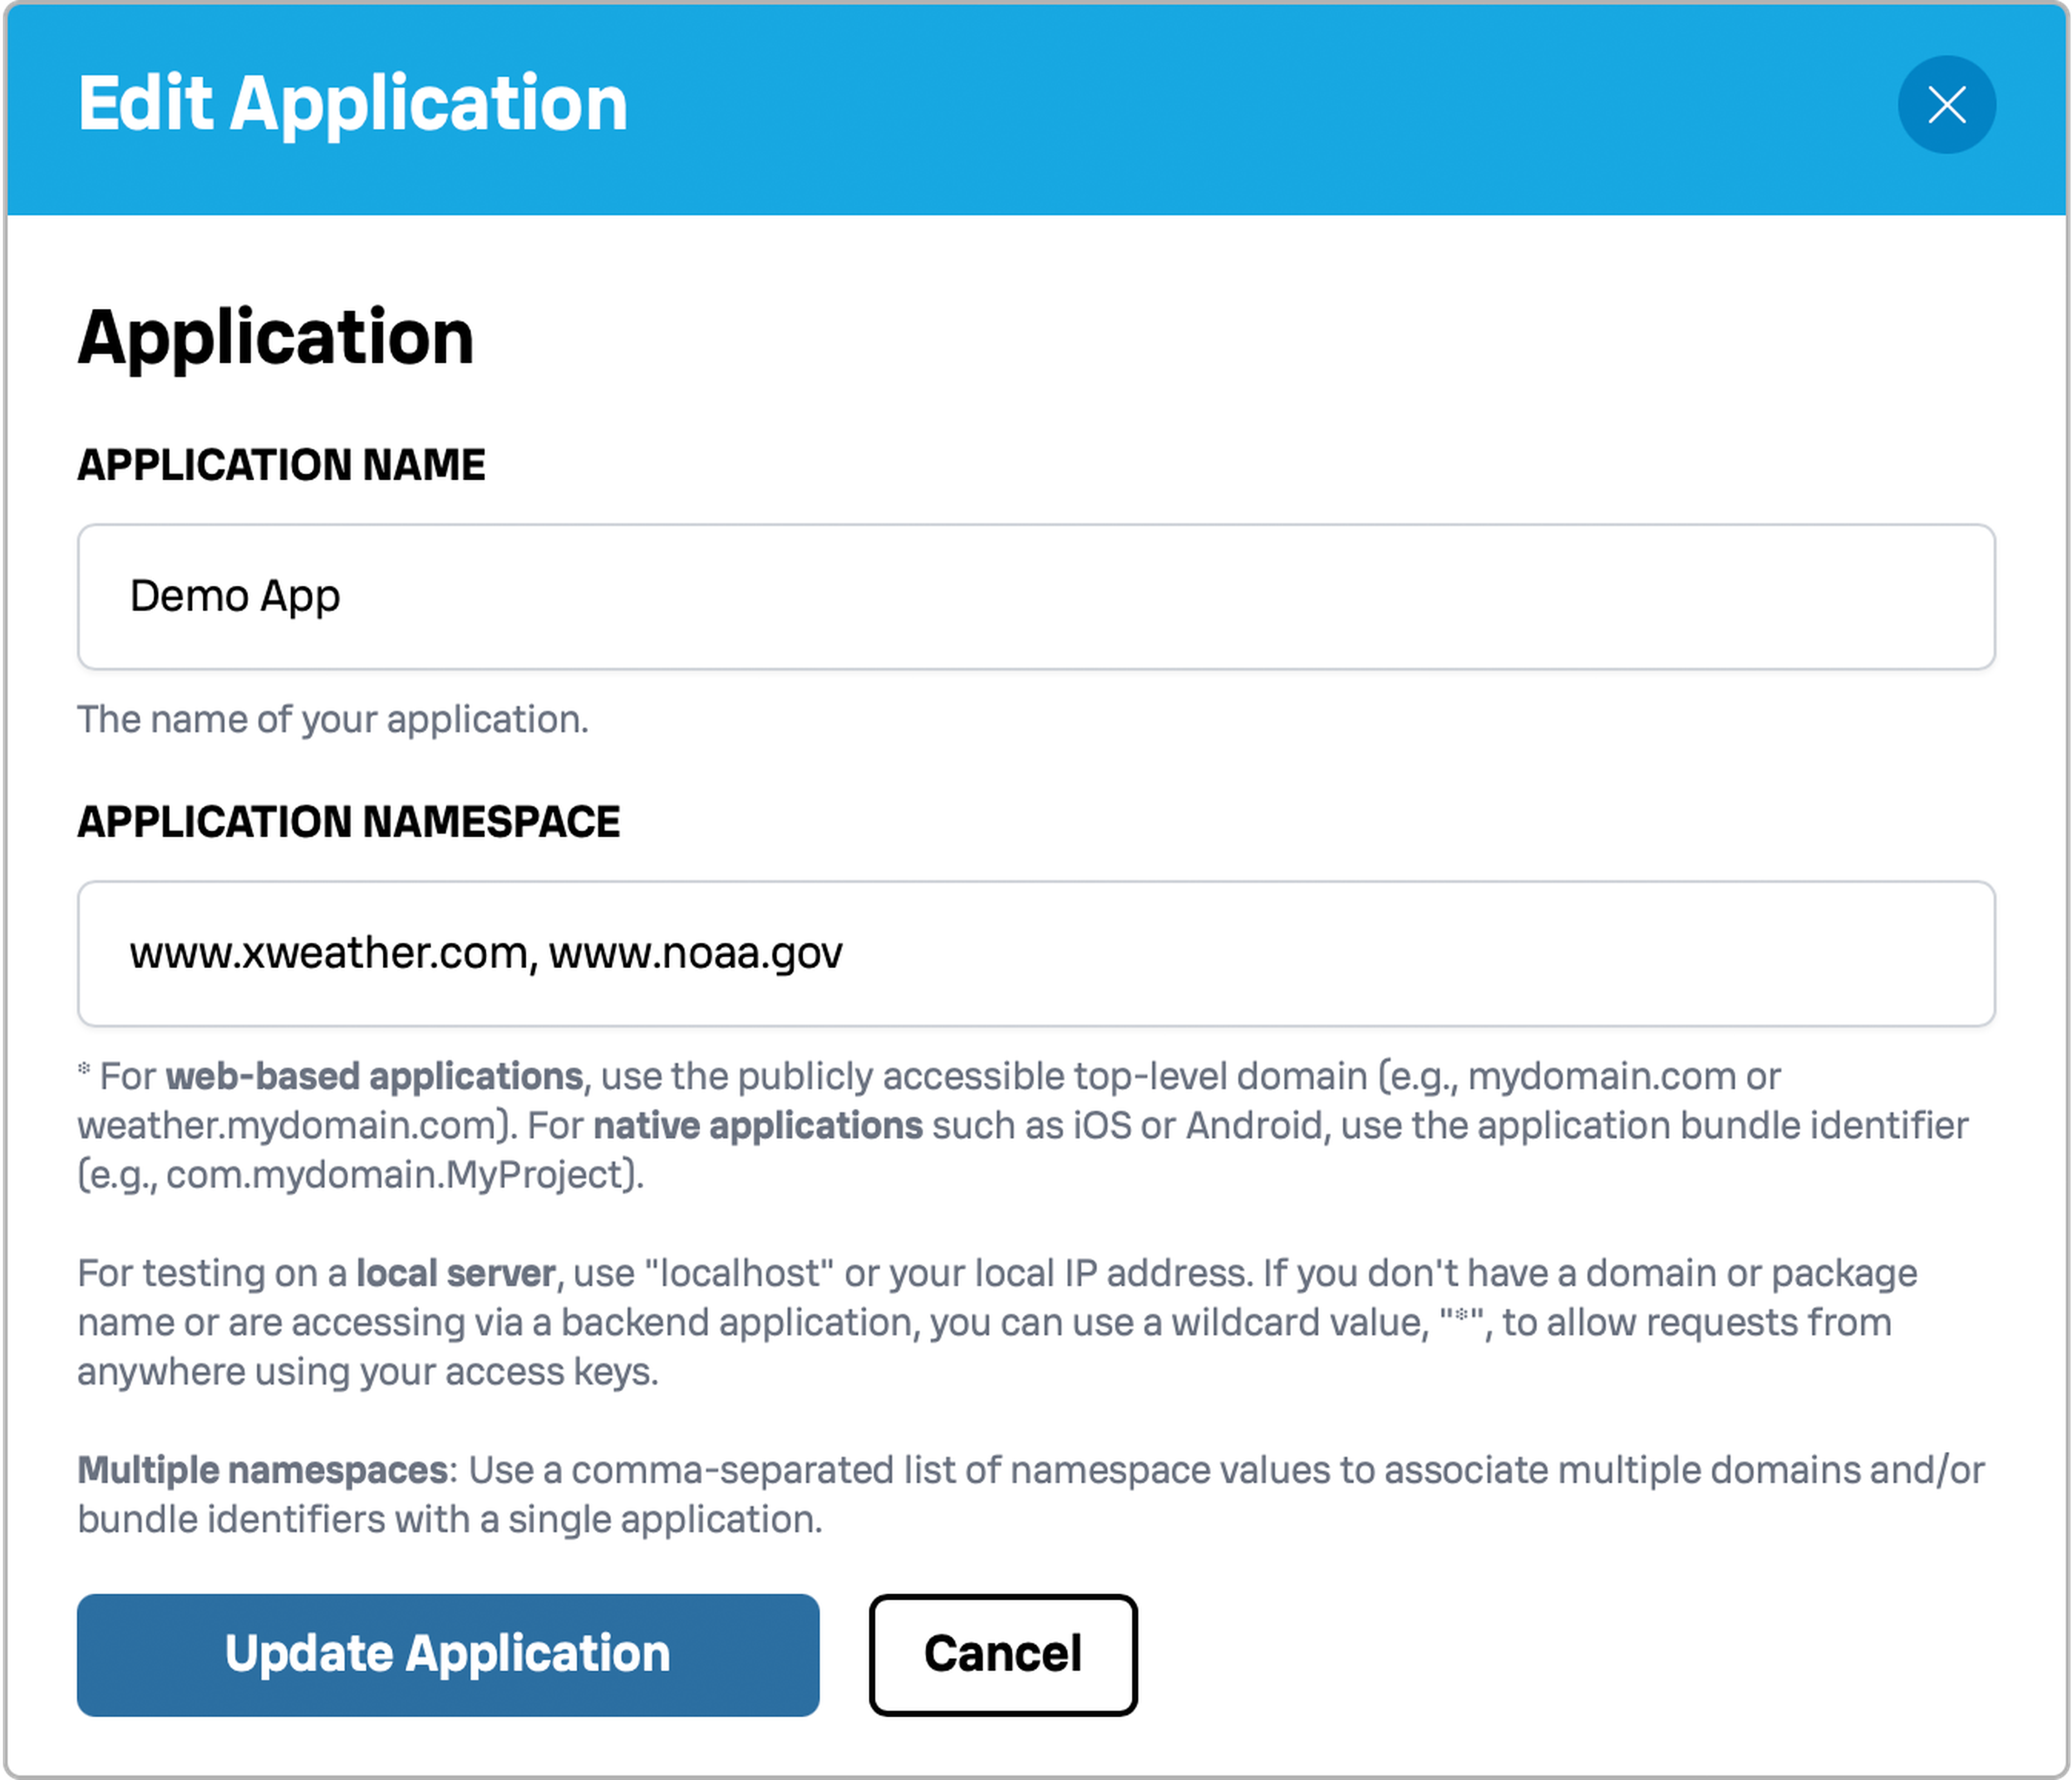This screenshot has height=1780, width=2072.
Task: Click the APPLICATION NAMESPACE field label
Action: (x=349, y=822)
